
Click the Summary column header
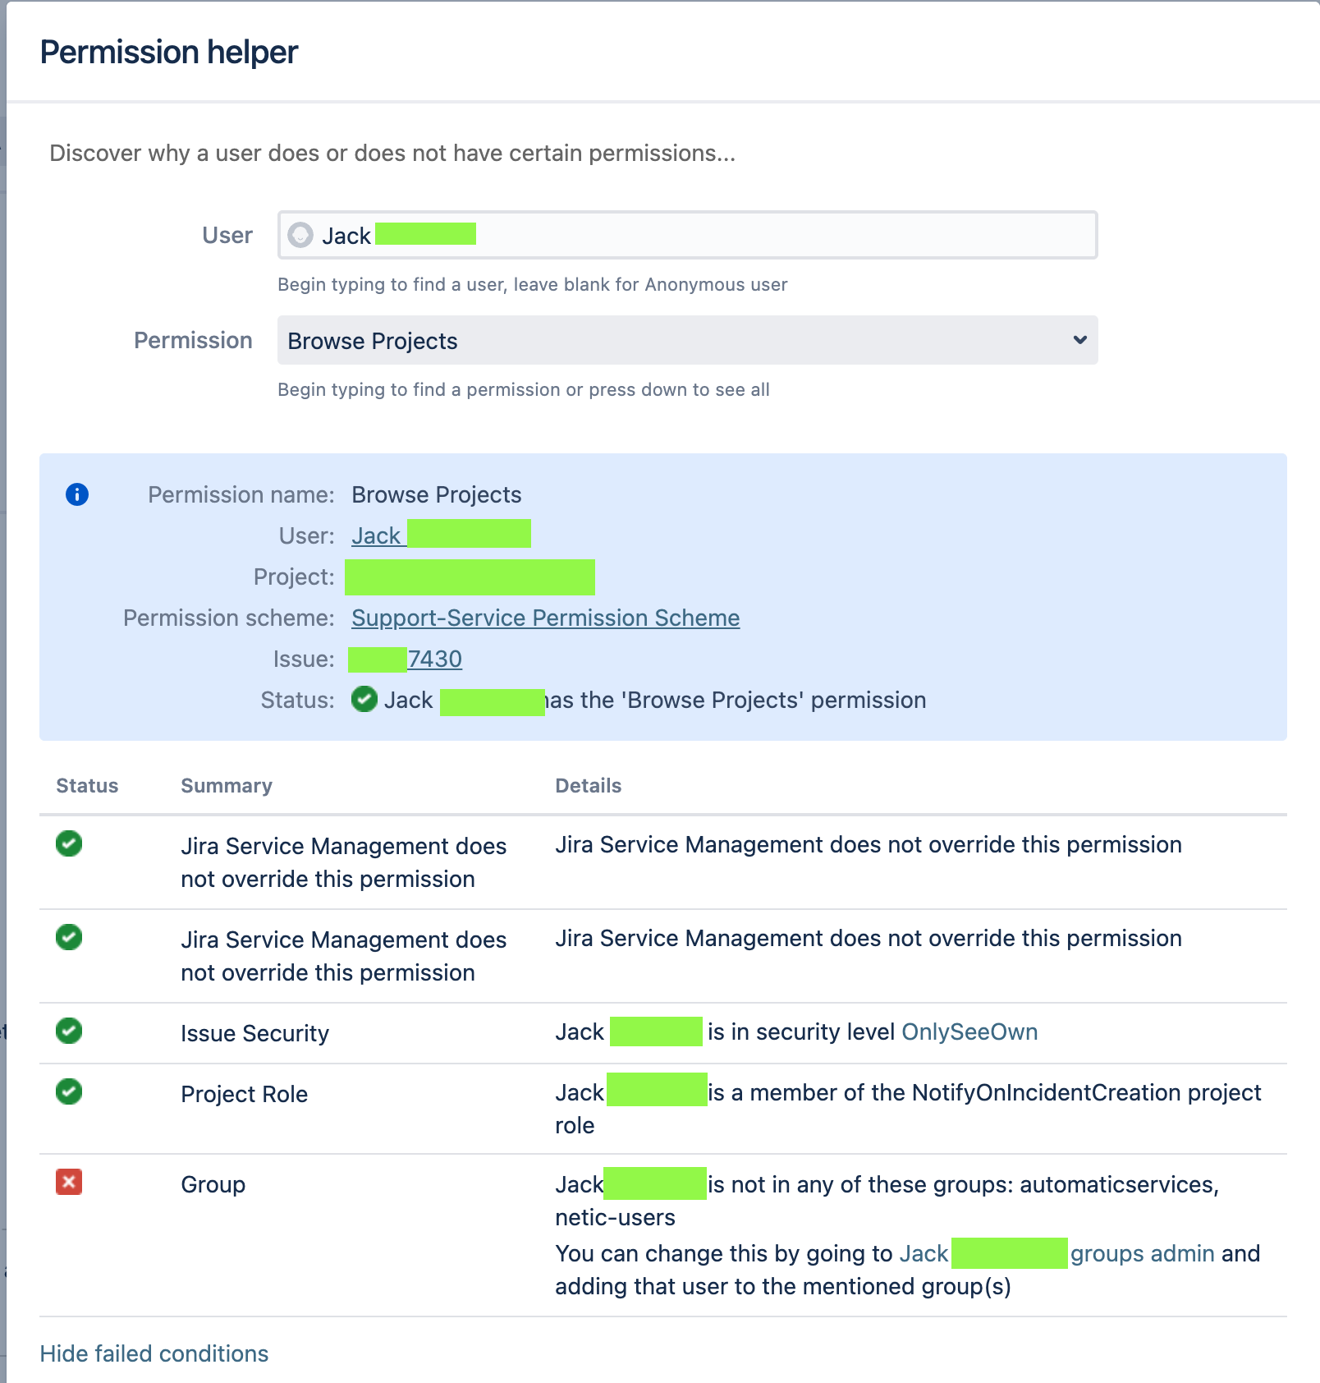click(226, 785)
